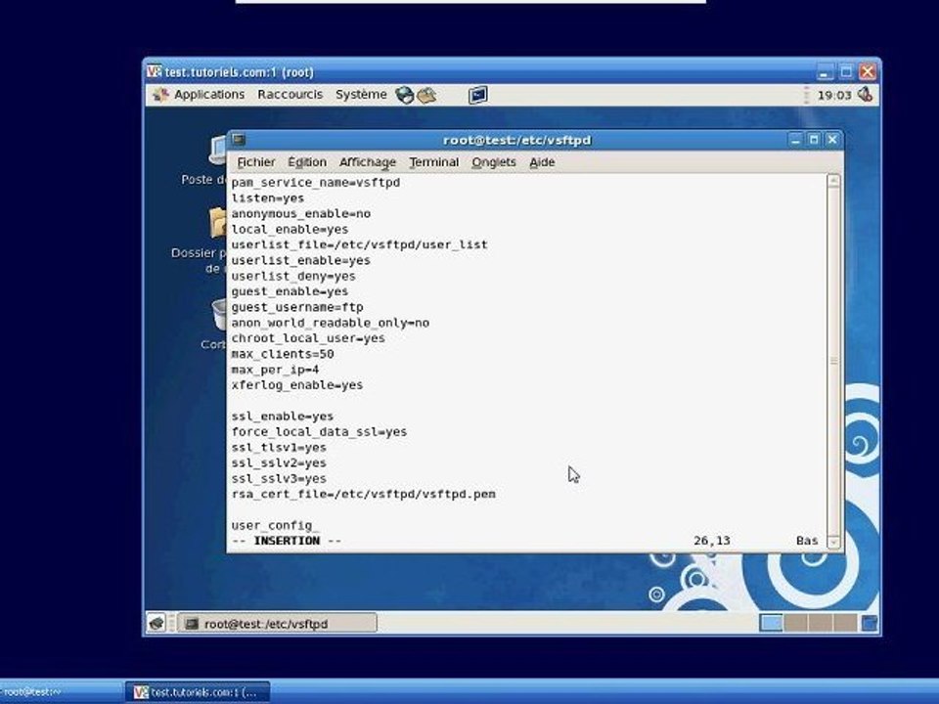Launch the email client panel icon

click(426, 95)
